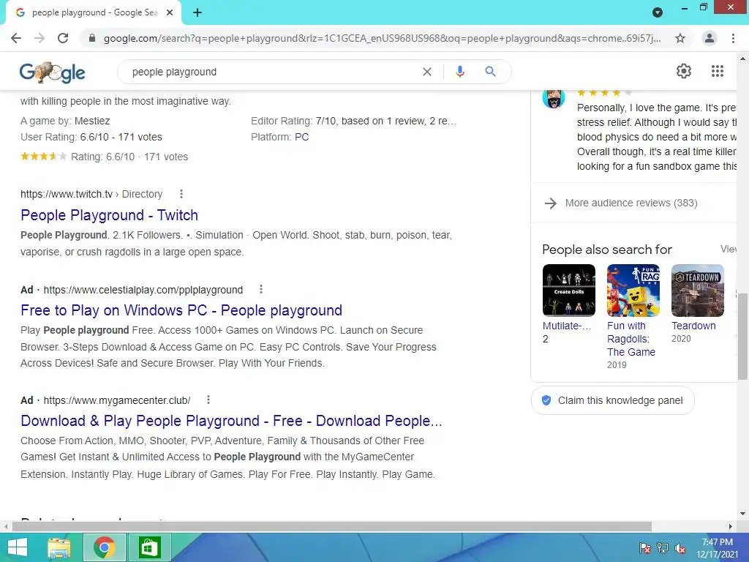Go back to the previous page

(x=16, y=38)
